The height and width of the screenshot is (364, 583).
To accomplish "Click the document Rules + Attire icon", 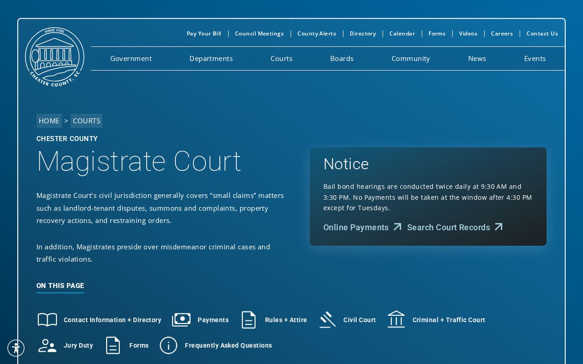I will tap(249, 320).
